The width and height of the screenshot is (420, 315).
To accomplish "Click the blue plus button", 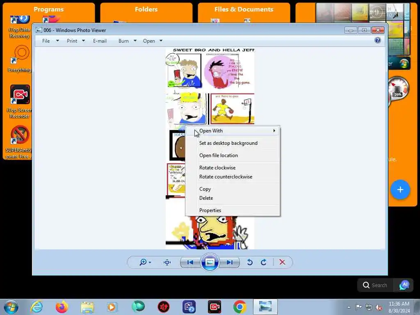I will [x=400, y=189].
